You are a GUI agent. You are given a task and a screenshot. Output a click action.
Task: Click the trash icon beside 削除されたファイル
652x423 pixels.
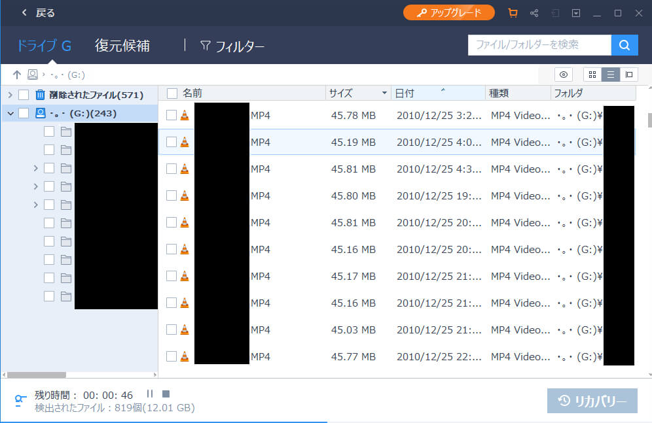[40, 95]
